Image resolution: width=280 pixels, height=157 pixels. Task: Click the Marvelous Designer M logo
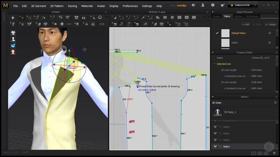(x=5, y=6)
